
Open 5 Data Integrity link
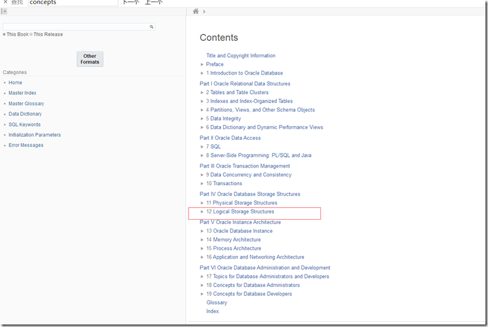(x=224, y=119)
